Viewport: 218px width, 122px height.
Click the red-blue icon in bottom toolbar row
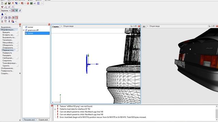coord(13,21)
